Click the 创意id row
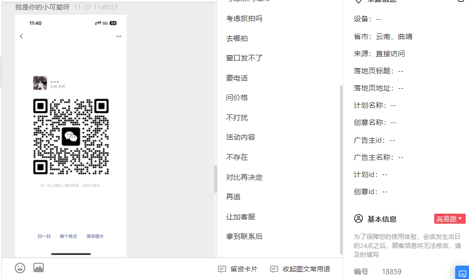The height and width of the screenshot is (279, 469). pyautogui.click(x=370, y=192)
